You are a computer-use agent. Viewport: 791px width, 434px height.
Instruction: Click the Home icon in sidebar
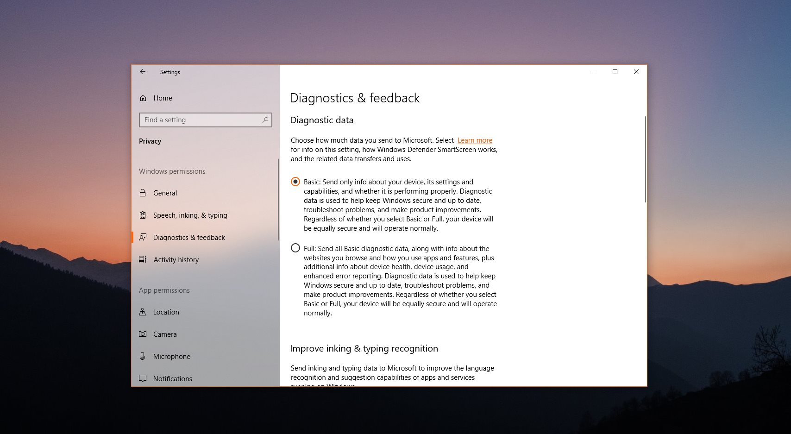point(143,98)
